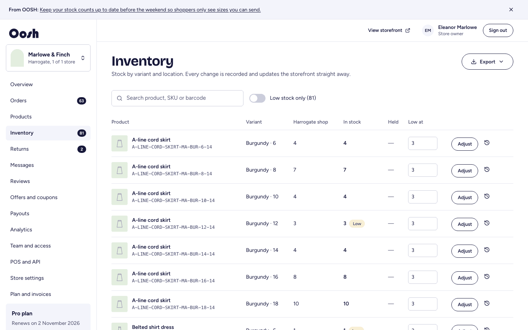
Task: Navigate to Products
Action: click(48, 117)
